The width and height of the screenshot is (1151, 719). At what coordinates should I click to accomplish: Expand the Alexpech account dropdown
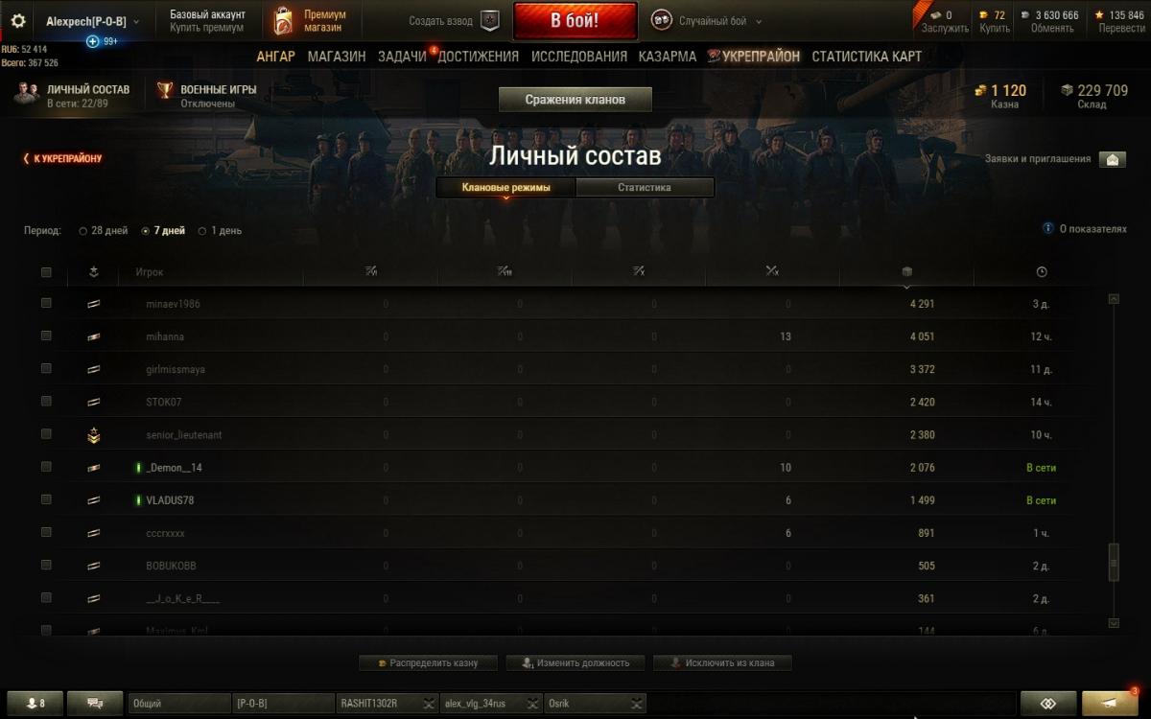tap(135, 21)
